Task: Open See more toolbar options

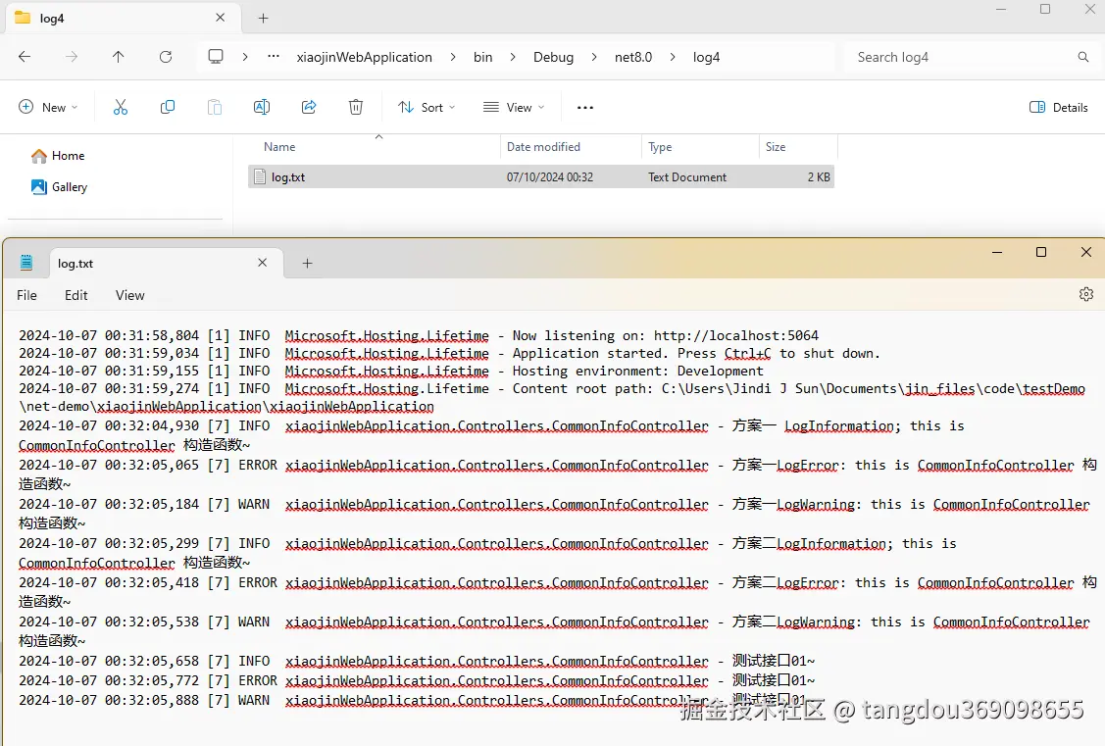Action: (585, 108)
